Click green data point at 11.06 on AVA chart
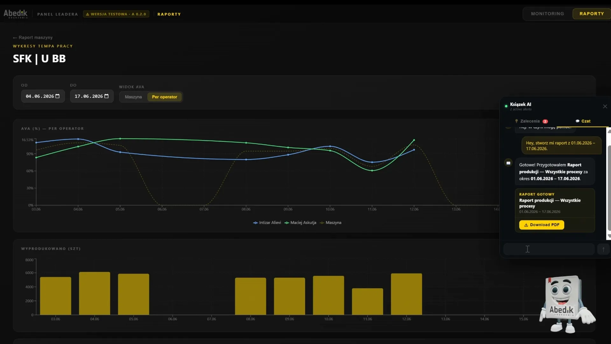 tap(372, 170)
